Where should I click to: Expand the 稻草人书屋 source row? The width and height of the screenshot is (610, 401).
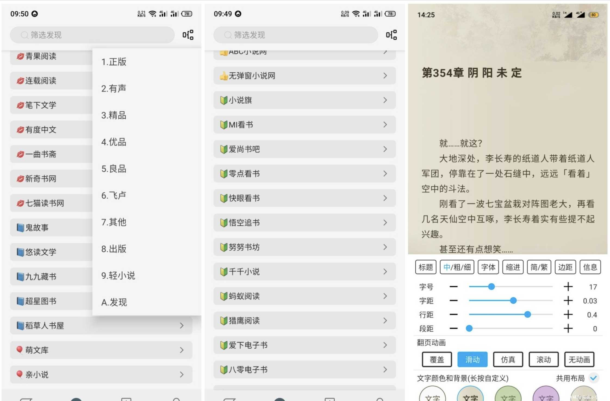pyautogui.click(x=101, y=326)
